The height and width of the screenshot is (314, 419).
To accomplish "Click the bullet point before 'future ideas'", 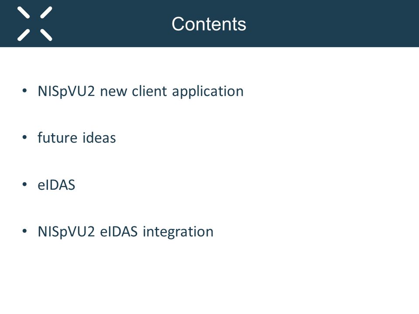I will 24,137.
